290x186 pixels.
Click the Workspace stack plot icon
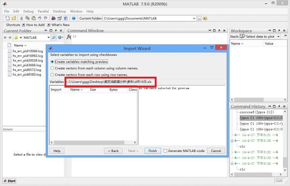pyautogui.click(x=243, y=37)
